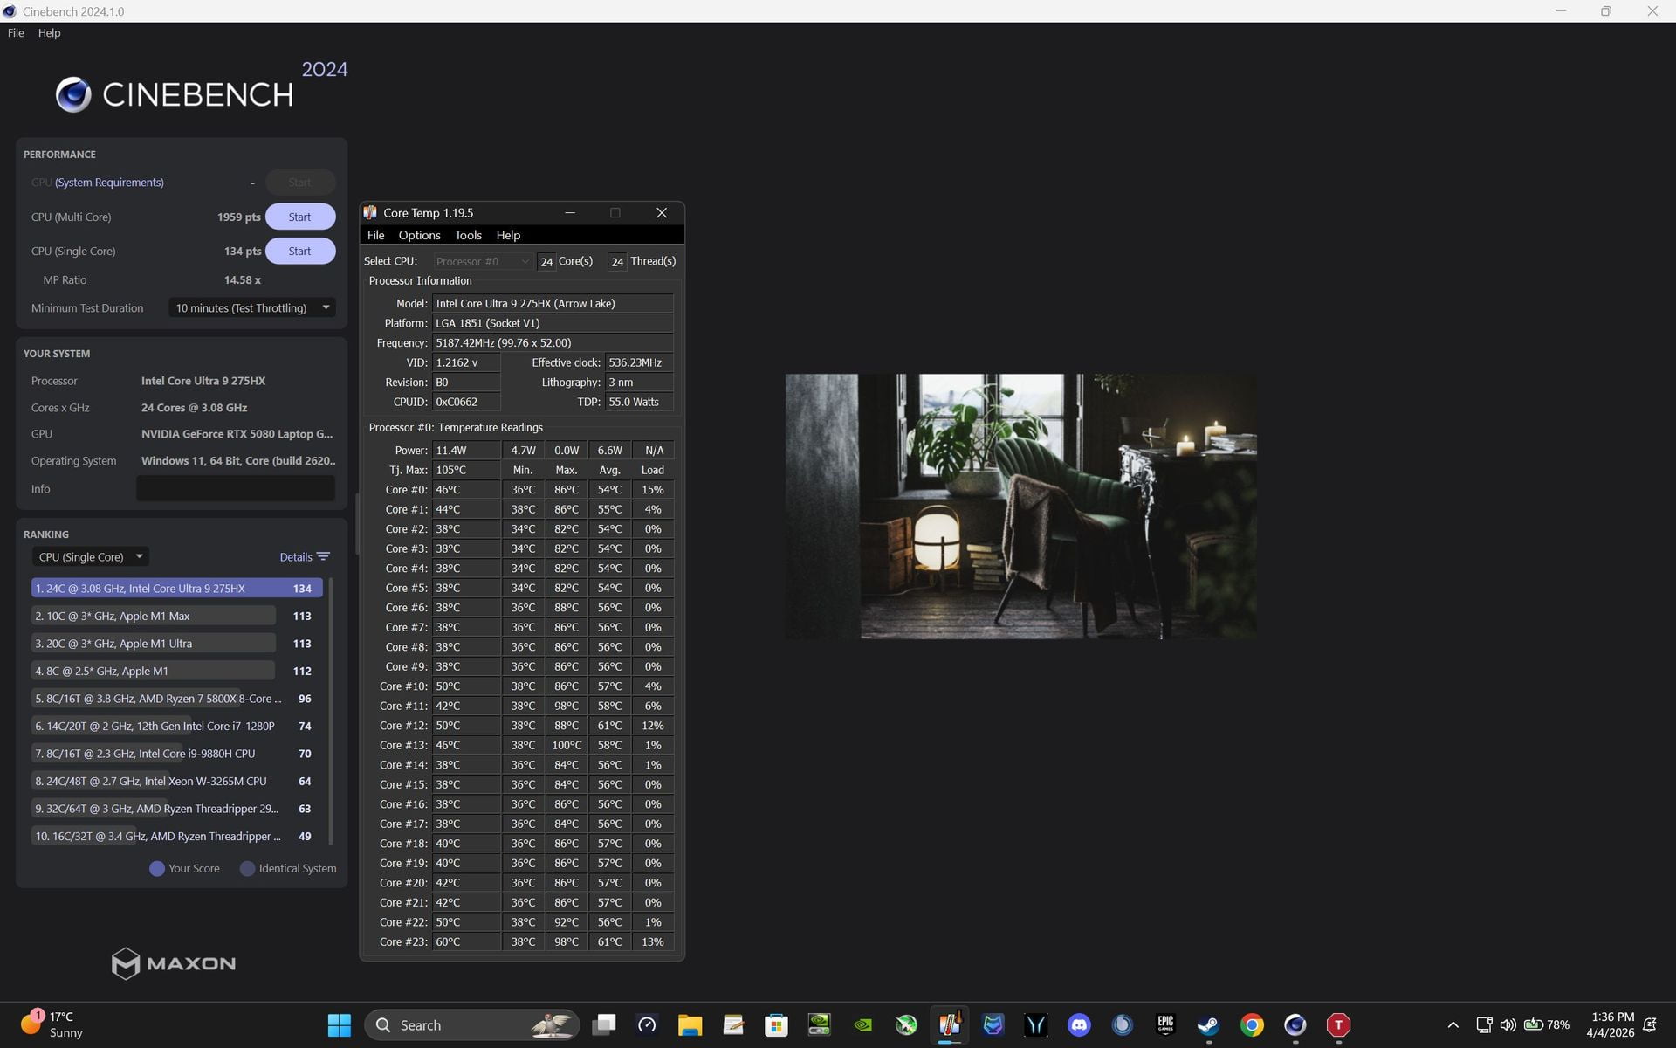Click the Your Score legend color dot
This screenshot has height=1048, width=1676.
(x=157, y=868)
